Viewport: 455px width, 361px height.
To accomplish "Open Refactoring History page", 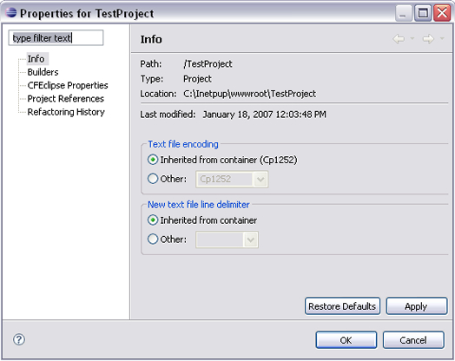I will 66,112.
